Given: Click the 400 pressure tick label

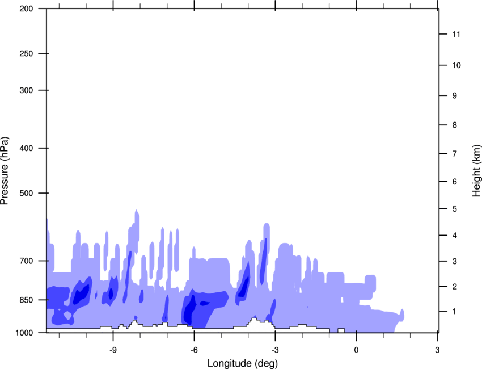Looking at the screenshot, I should (26, 148).
